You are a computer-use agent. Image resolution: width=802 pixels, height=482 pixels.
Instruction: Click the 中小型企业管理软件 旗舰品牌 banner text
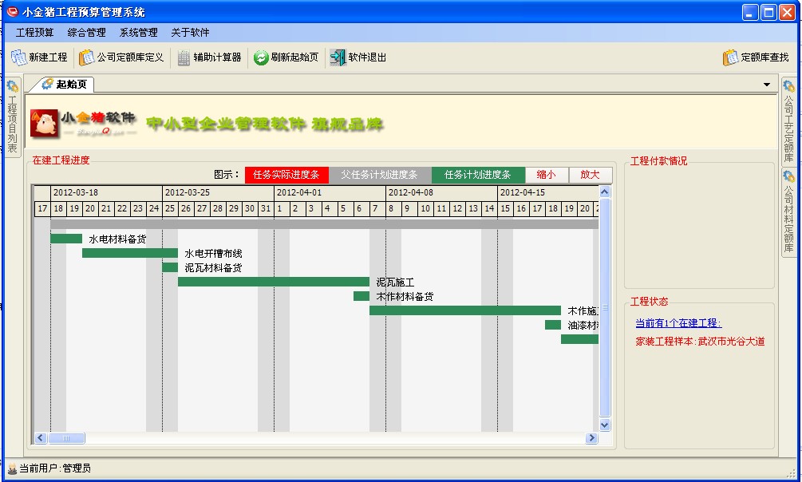tap(264, 124)
